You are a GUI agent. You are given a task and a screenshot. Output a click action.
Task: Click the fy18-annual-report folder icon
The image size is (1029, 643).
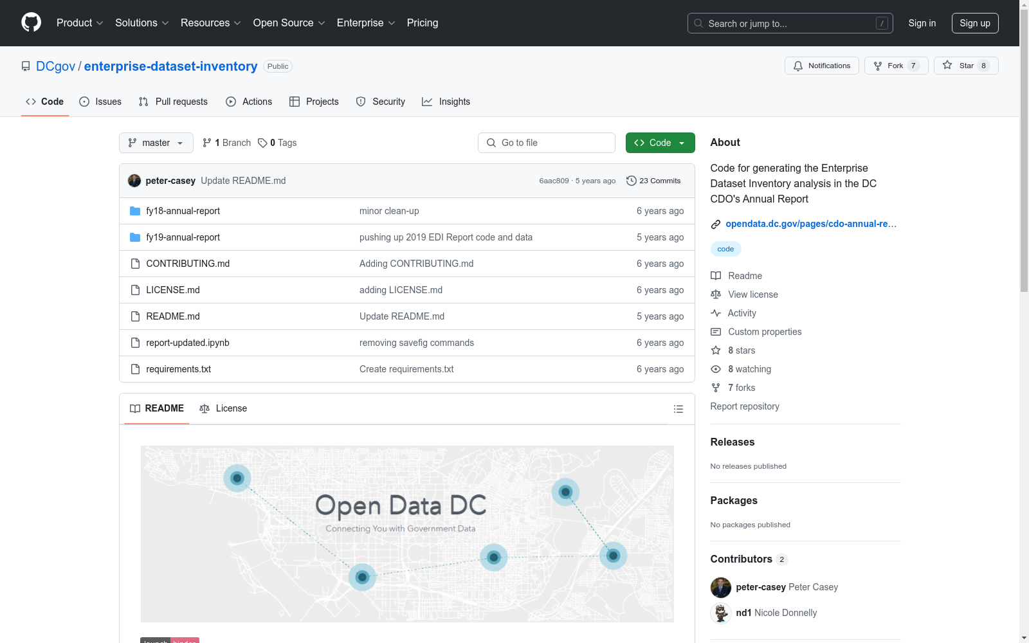pyautogui.click(x=135, y=211)
